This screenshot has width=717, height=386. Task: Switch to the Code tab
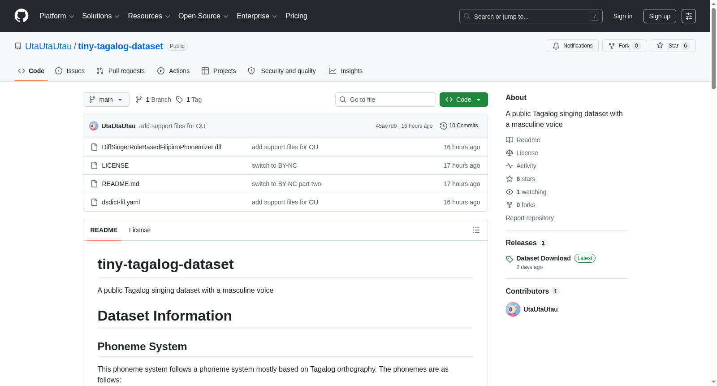click(31, 71)
